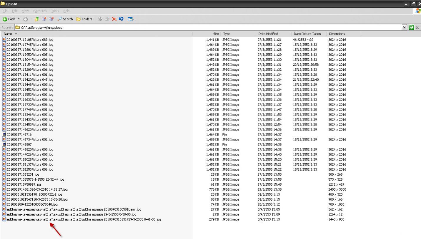Go up one folder level
This screenshot has width=421, height=239.
coord(37,19)
